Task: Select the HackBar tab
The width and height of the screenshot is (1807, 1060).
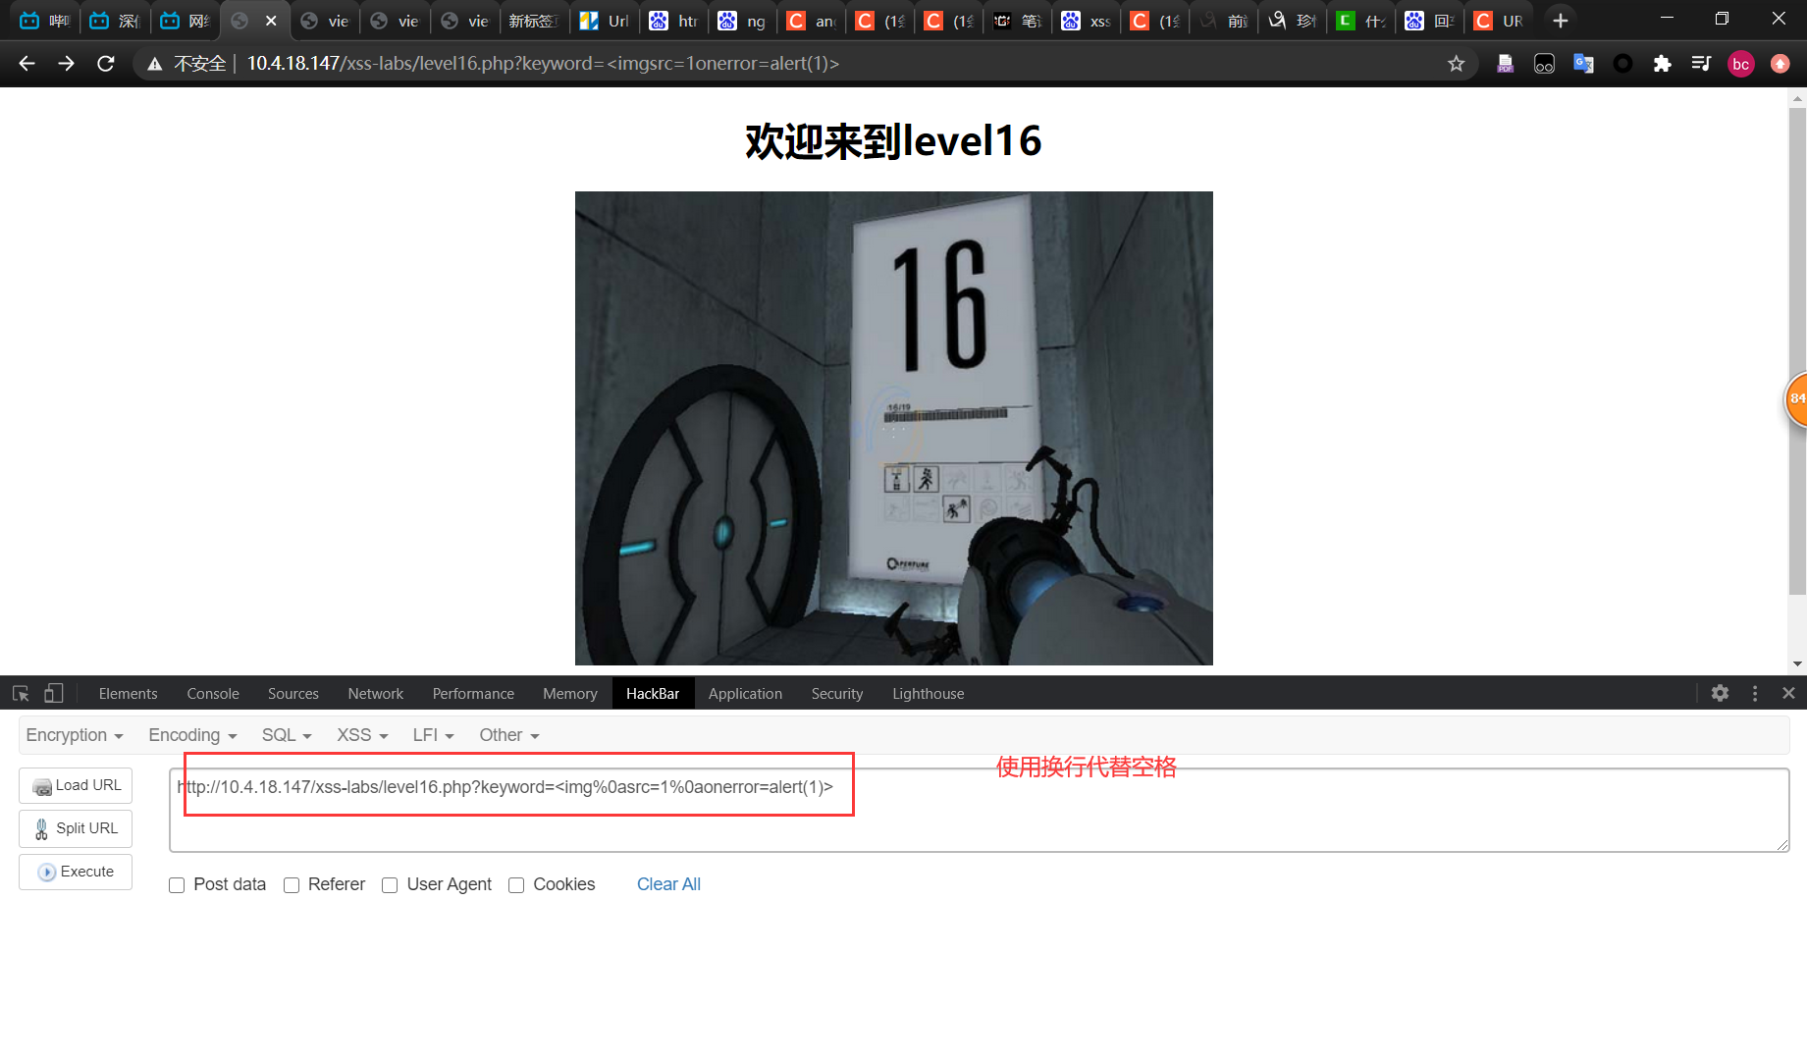Action: pos(653,694)
